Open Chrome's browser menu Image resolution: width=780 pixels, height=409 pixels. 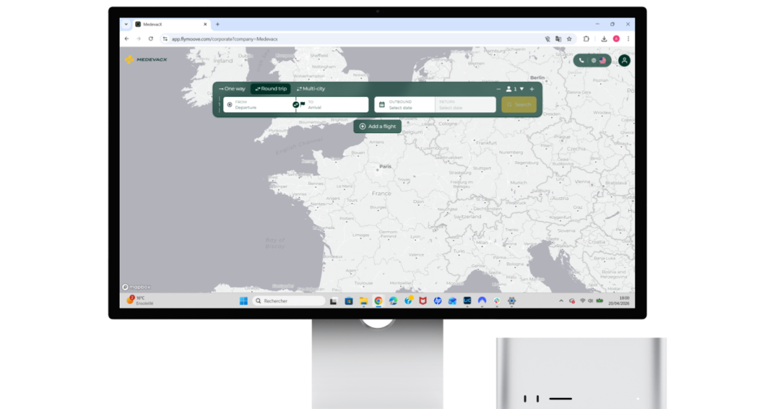(628, 38)
